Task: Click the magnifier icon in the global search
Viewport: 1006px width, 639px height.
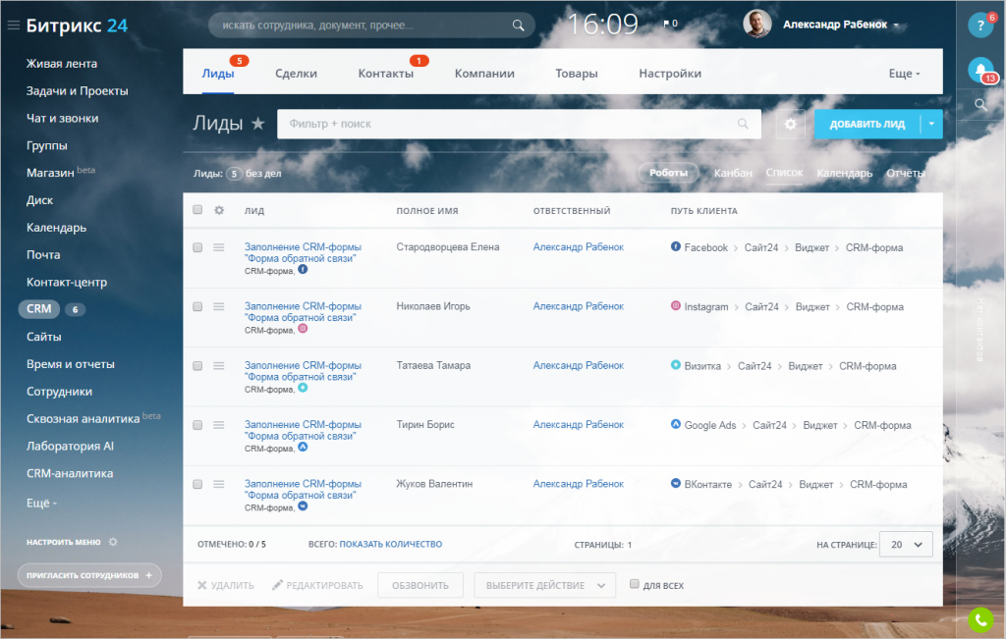Action: click(519, 26)
